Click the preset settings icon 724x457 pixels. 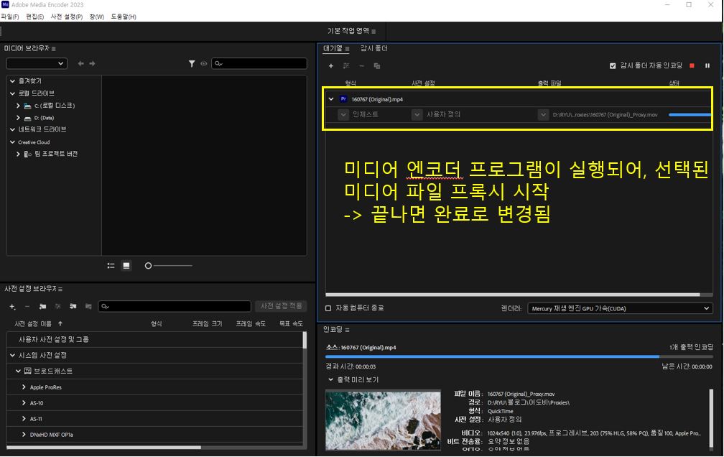(x=57, y=306)
